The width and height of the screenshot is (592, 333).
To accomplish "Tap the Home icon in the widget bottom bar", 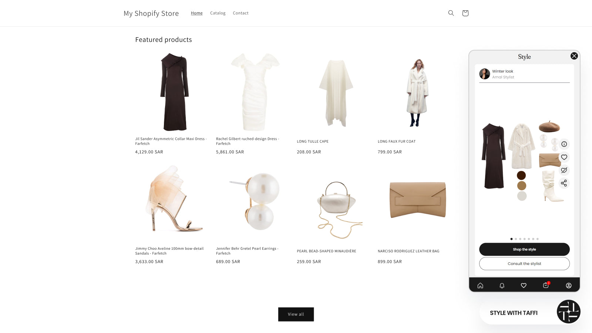I will pyautogui.click(x=480, y=285).
